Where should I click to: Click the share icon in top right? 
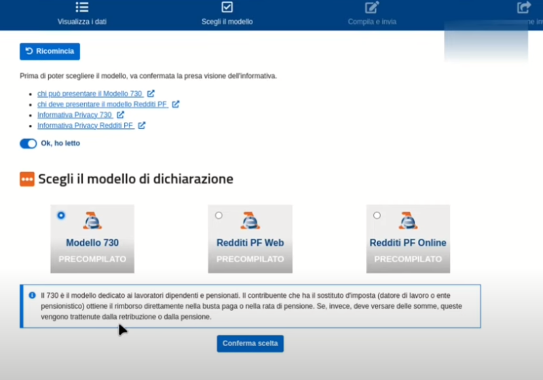pos(523,7)
